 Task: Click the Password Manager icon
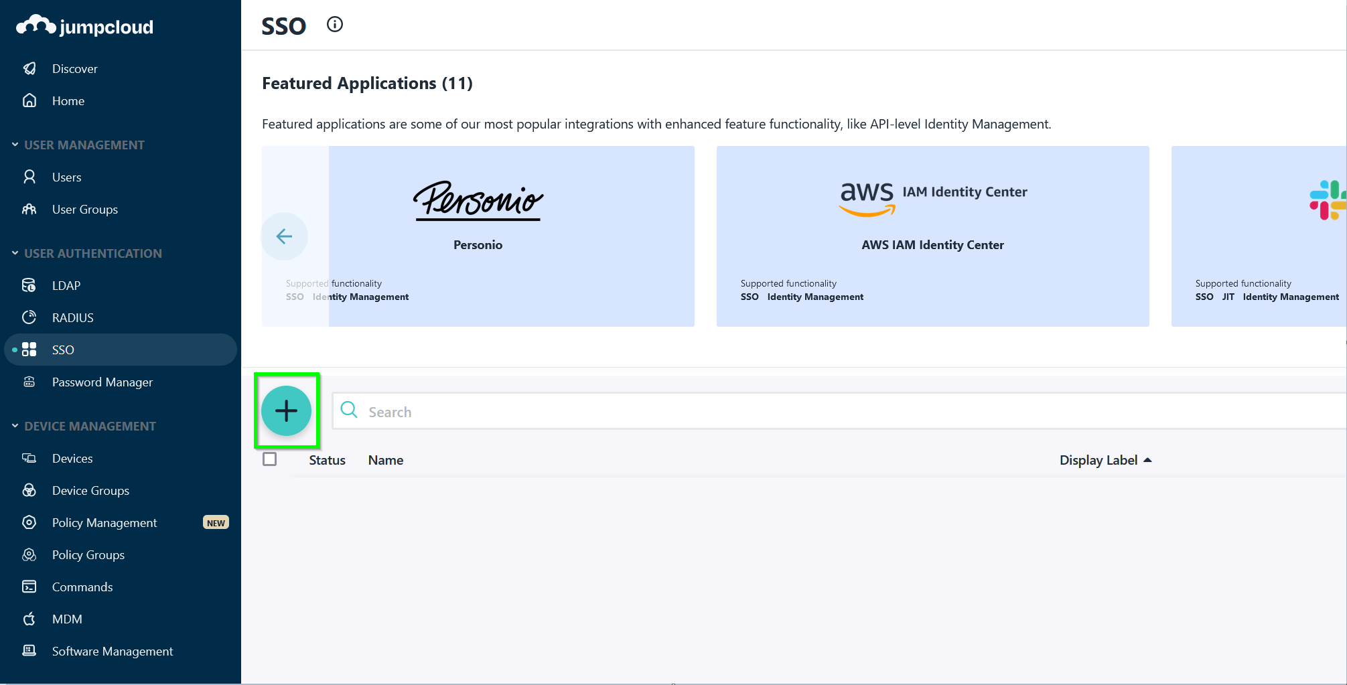coord(29,382)
